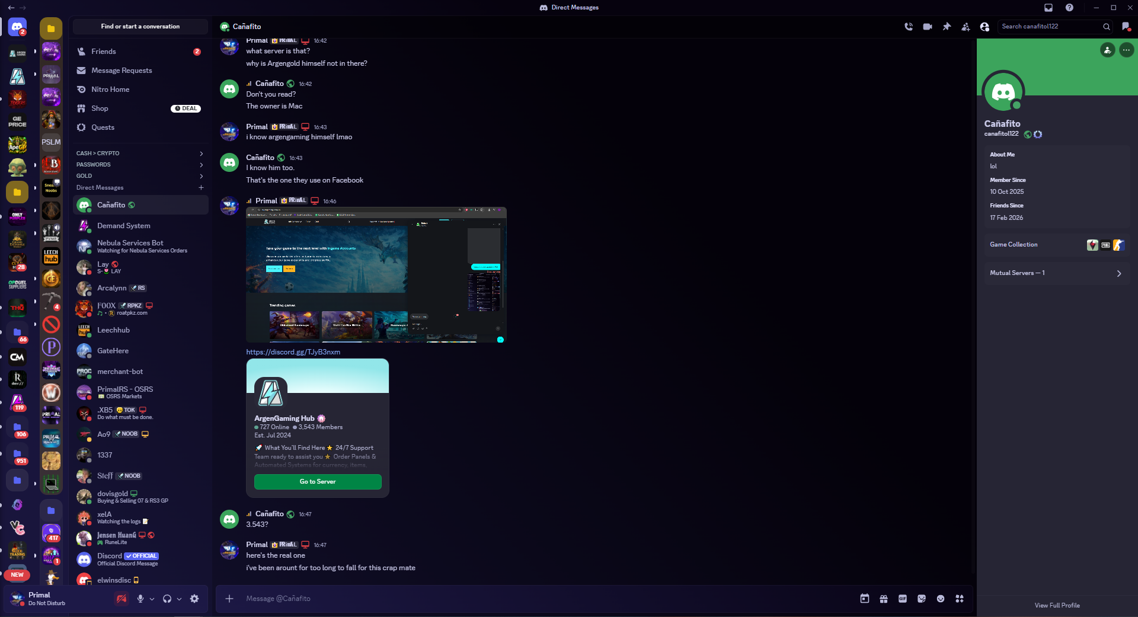
Task: Expand the server folder with 951 badge
Action: [x=17, y=455]
